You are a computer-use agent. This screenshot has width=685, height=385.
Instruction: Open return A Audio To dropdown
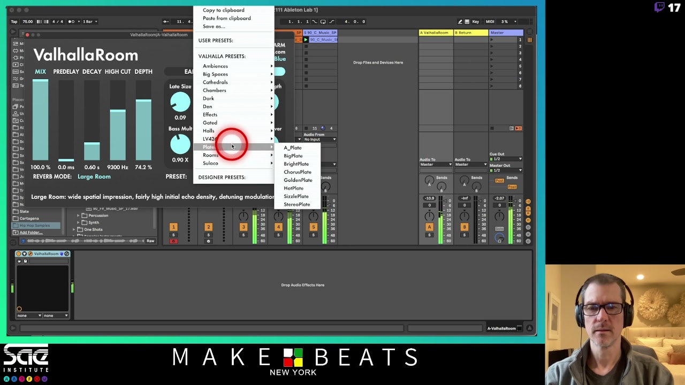click(435, 165)
